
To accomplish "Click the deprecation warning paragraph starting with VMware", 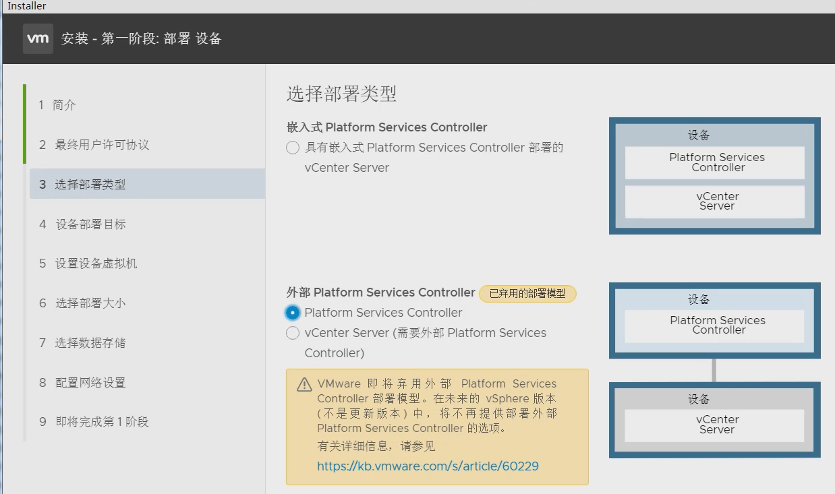I will 437,406.
